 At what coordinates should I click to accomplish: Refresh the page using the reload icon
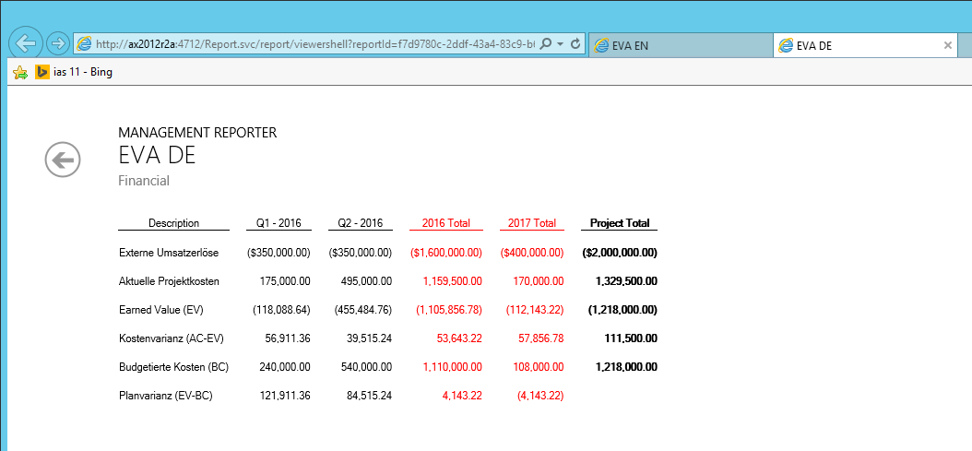(x=575, y=44)
